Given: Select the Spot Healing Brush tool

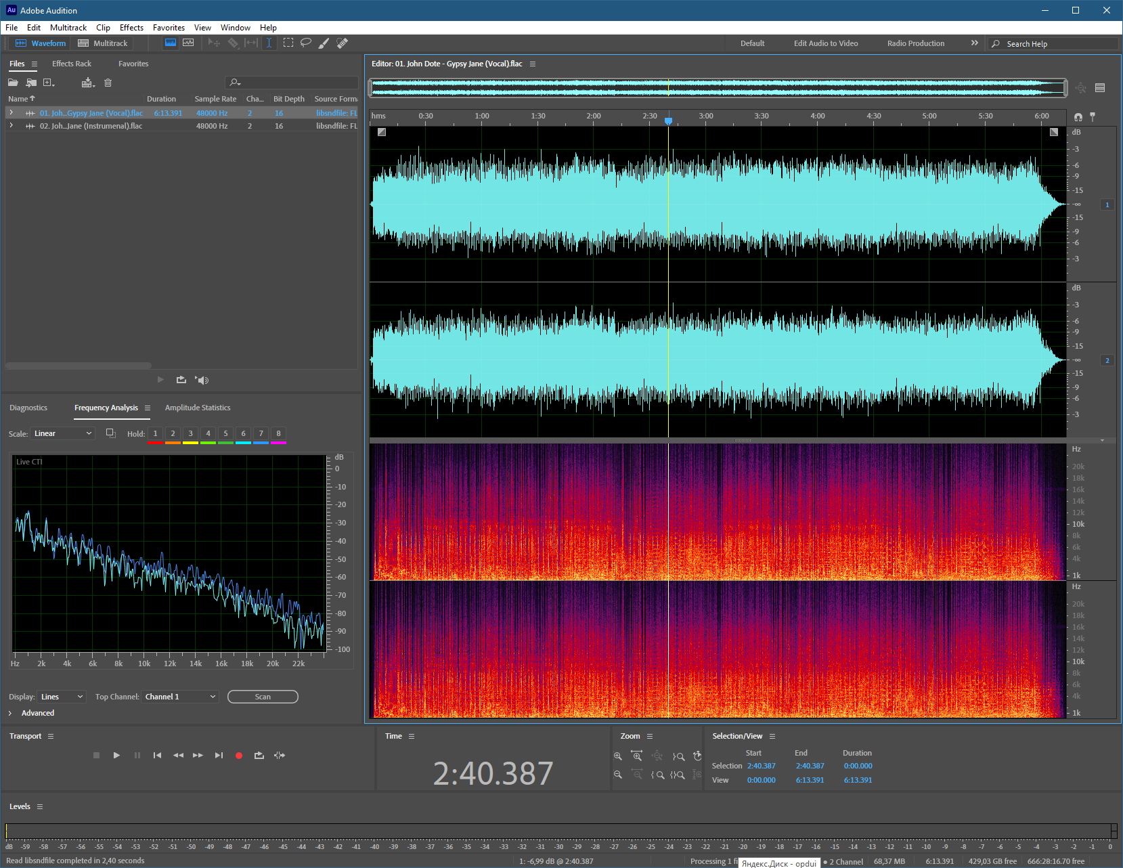Looking at the screenshot, I should coord(343,43).
